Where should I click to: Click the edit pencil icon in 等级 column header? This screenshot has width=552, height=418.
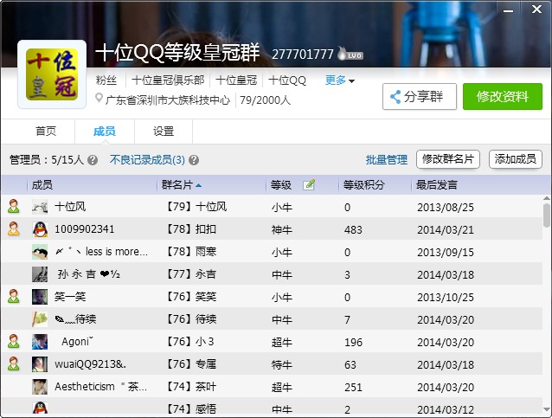[309, 184]
